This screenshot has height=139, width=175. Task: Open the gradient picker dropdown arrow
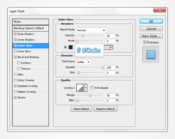(111, 47)
